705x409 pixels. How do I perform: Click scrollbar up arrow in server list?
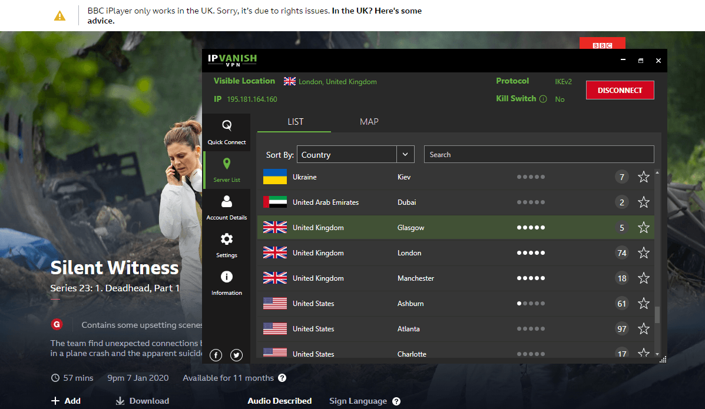[x=657, y=172]
